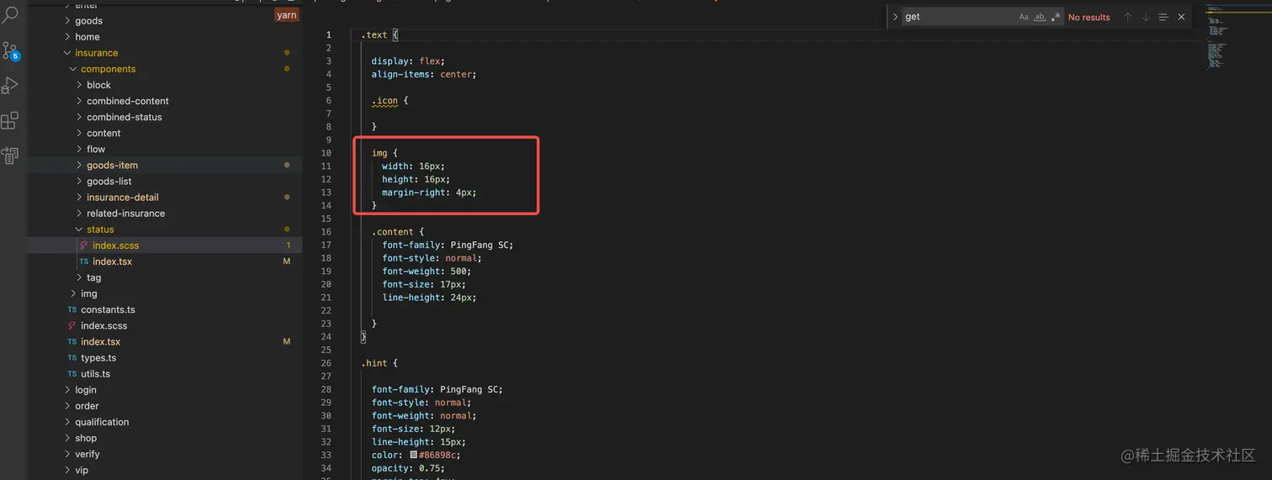Open Source Control view with 5 changes
The width and height of the screenshot is (1272, 480).
pos(10,50)
